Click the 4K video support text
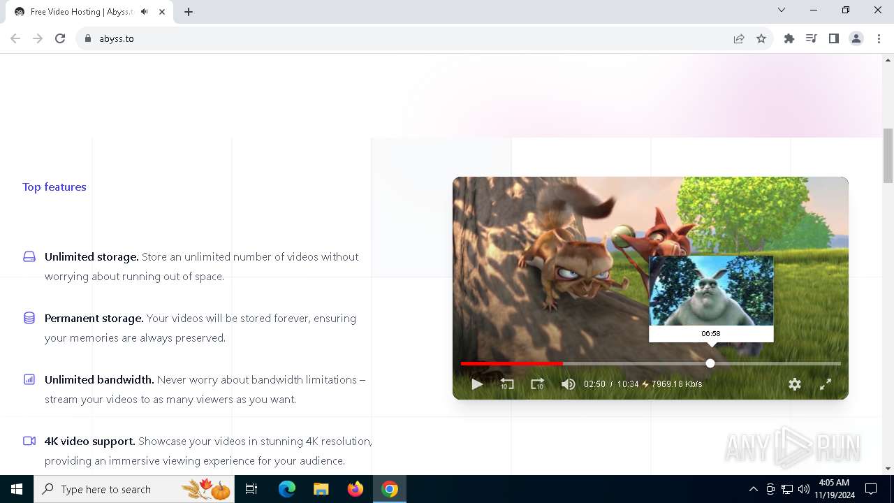This screenshot has width=894, height=503. [89, 441]
